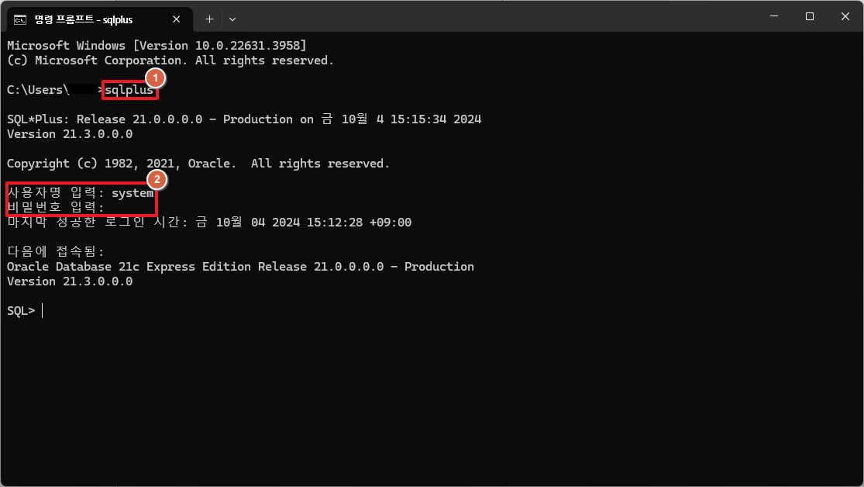
Task: Close the terminal window
Action: [x=845, y=16]
